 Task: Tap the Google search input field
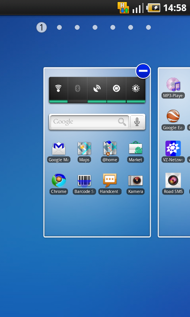pos(89,122)
